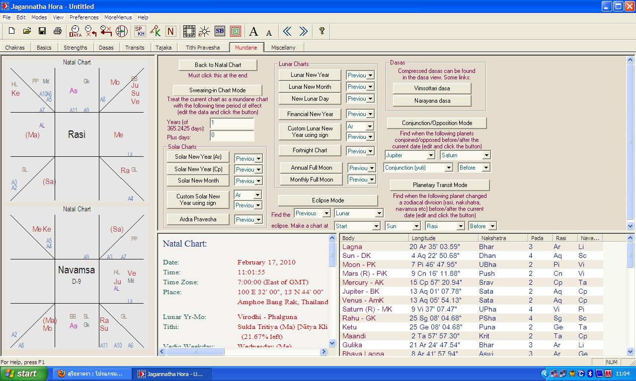Open dropdown beside Solar New Month
This screenshot has width=636, height=381.
258,181
